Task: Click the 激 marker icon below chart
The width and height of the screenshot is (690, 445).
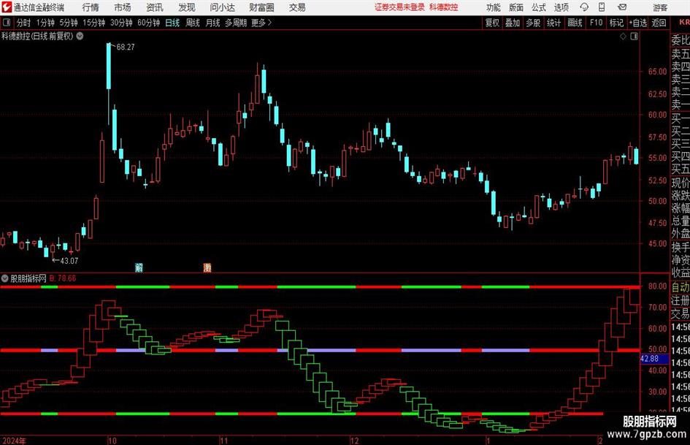Action: tap(207, 267)
